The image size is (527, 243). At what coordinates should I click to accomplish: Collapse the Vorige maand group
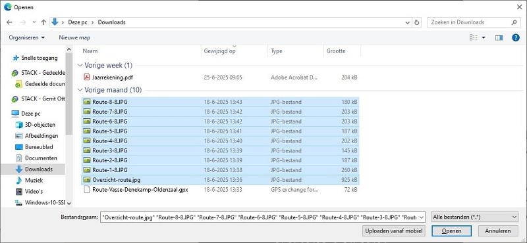click(80, 90)
